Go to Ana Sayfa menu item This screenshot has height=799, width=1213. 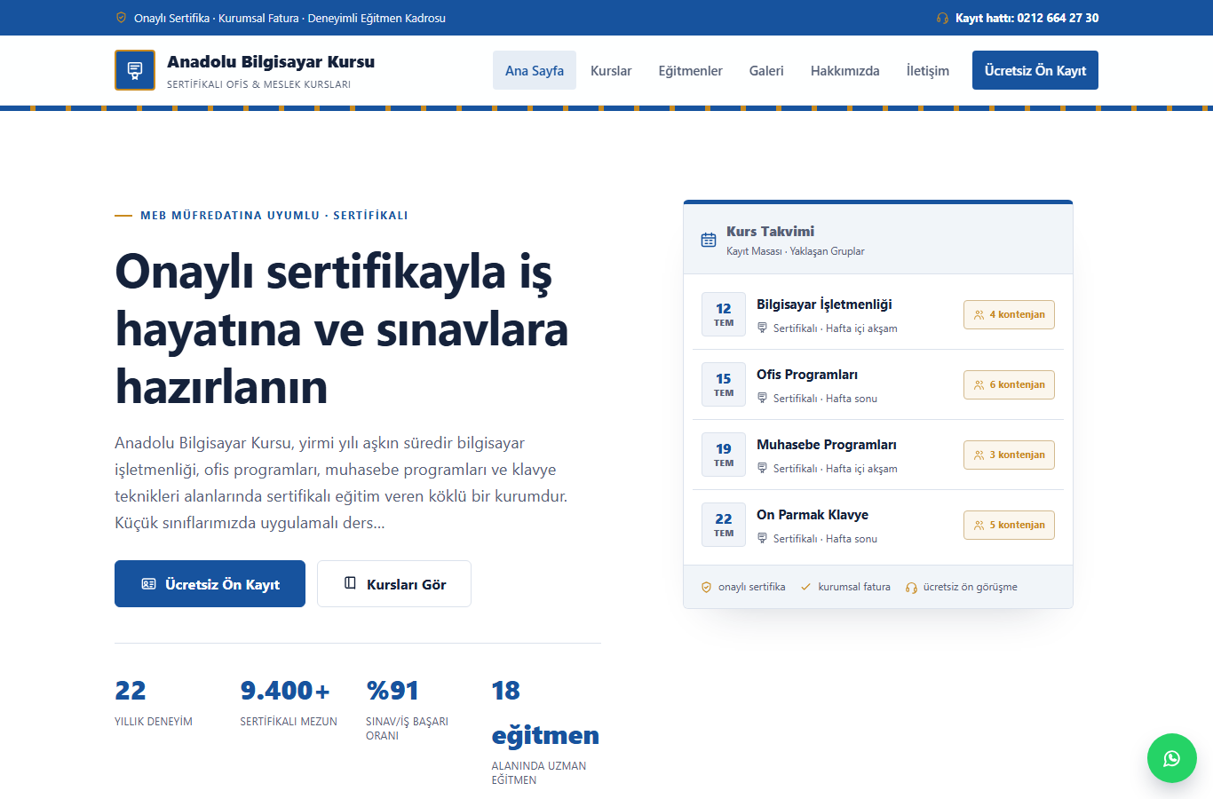point(535,70)
